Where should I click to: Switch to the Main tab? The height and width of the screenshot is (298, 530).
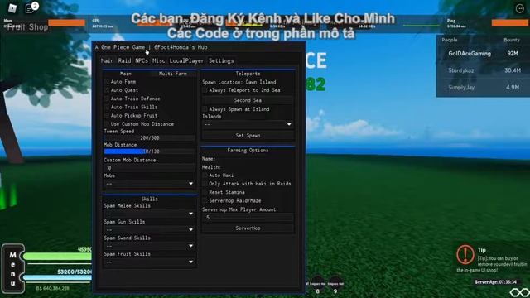[107, 60]
